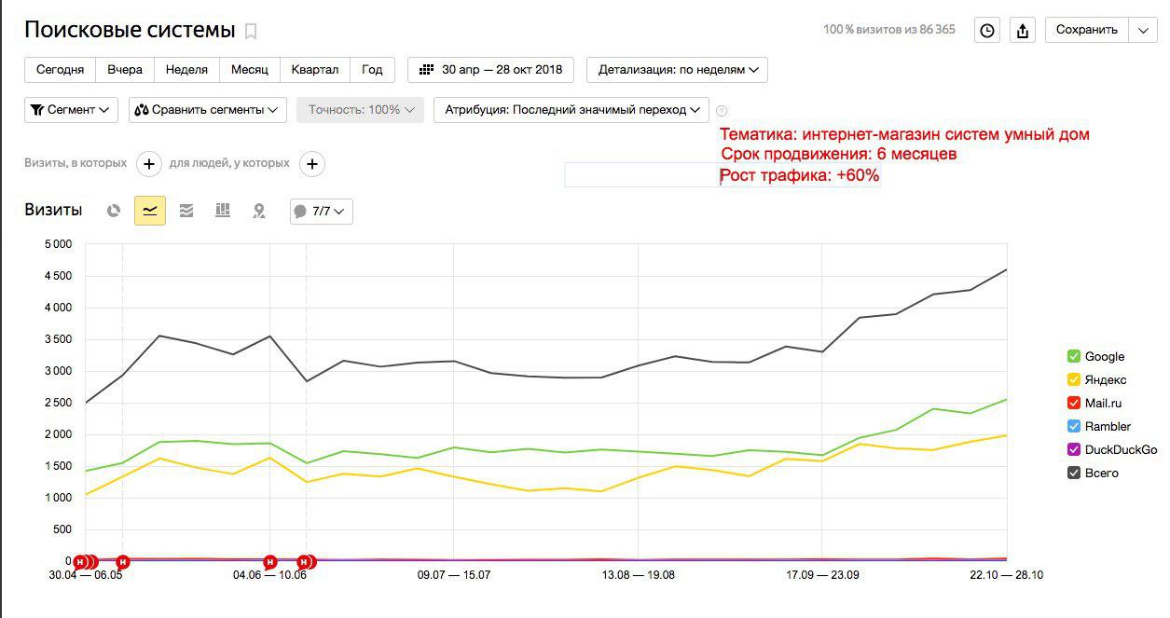The height and width of the screenshot is (618, 1170).
Task: Open the Сегмент dropdown
Action: coord(71,110)
